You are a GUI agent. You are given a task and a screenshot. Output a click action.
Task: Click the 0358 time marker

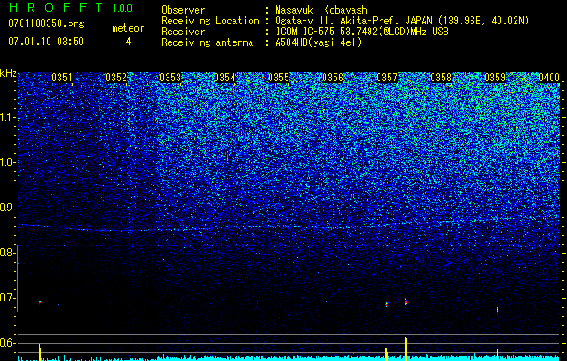pos(441,78)
